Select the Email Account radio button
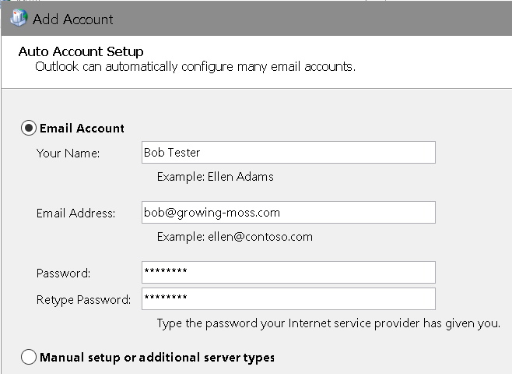Image resolution: width=512 pixels, height=374 pixels. 29,128
